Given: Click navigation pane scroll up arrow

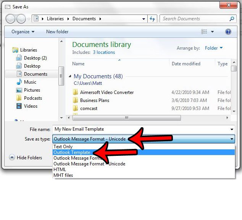Looking at the screenshot, I should [61, 41].
